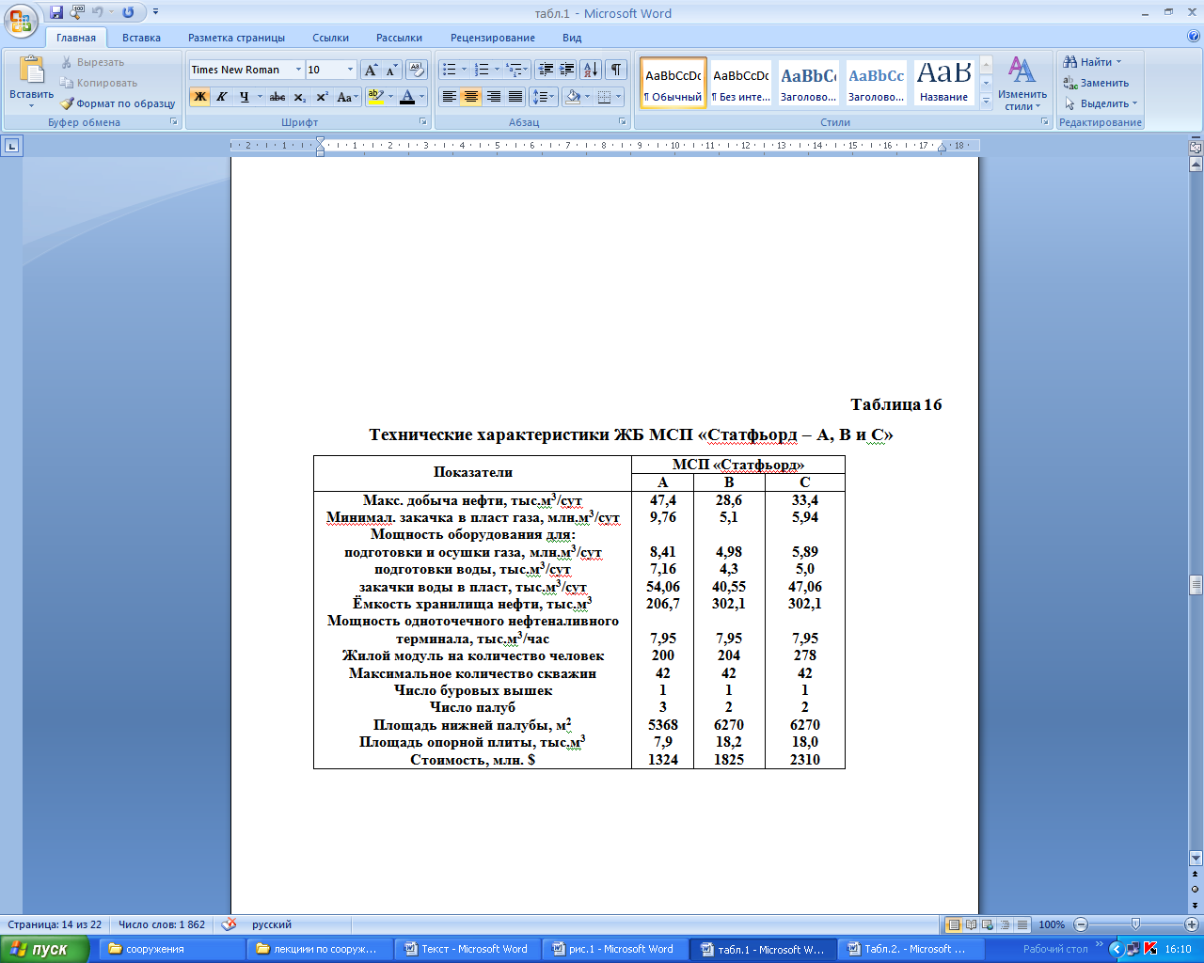This screenshot has height=963, width=1204.
Task: Click the strikethrough abc icon
Action: (x=277, y=97)
